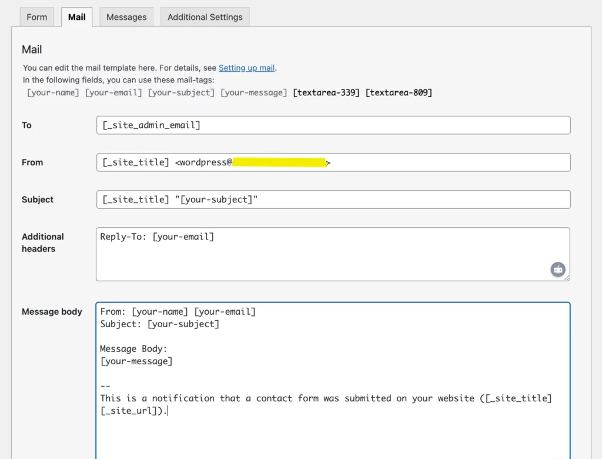The image size is (602, 459).
Task: Click the 'Reply-To: [your-email]' header text
Action: (157, 237)
